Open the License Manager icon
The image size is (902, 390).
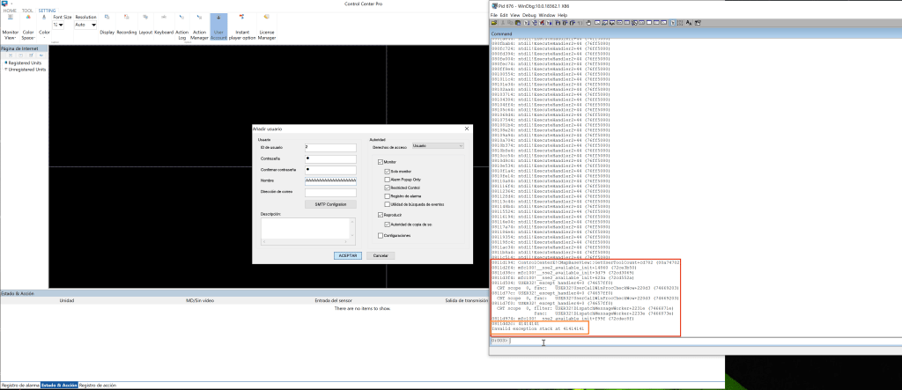click(266, 28)
